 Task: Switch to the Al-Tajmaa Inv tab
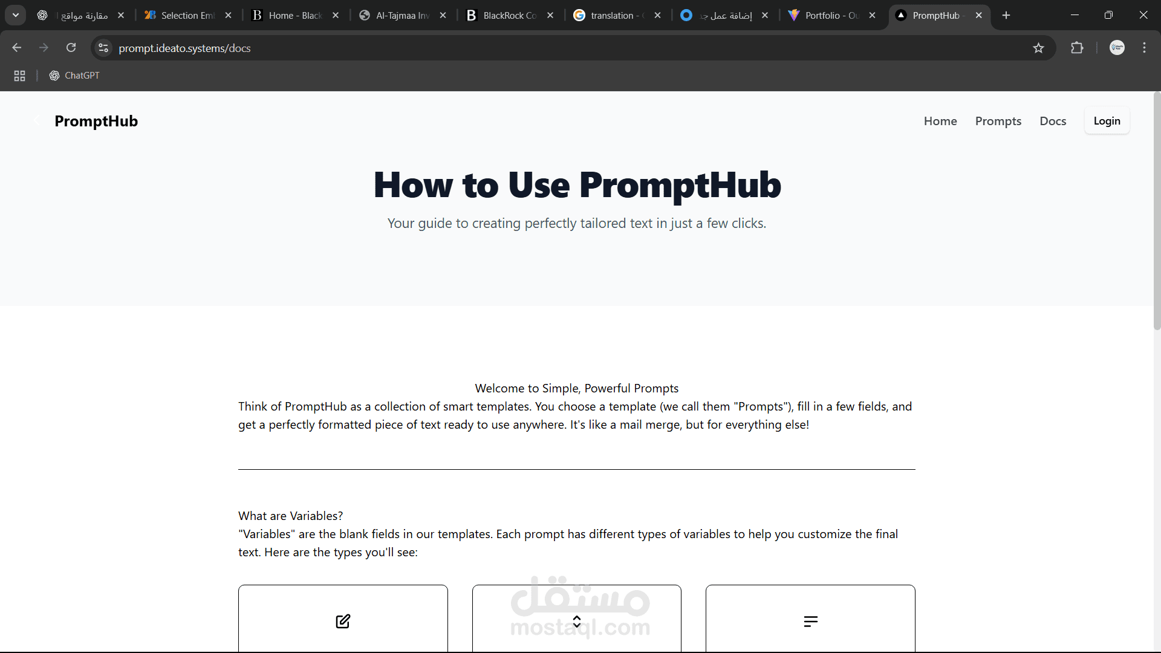tap(395, 15)
